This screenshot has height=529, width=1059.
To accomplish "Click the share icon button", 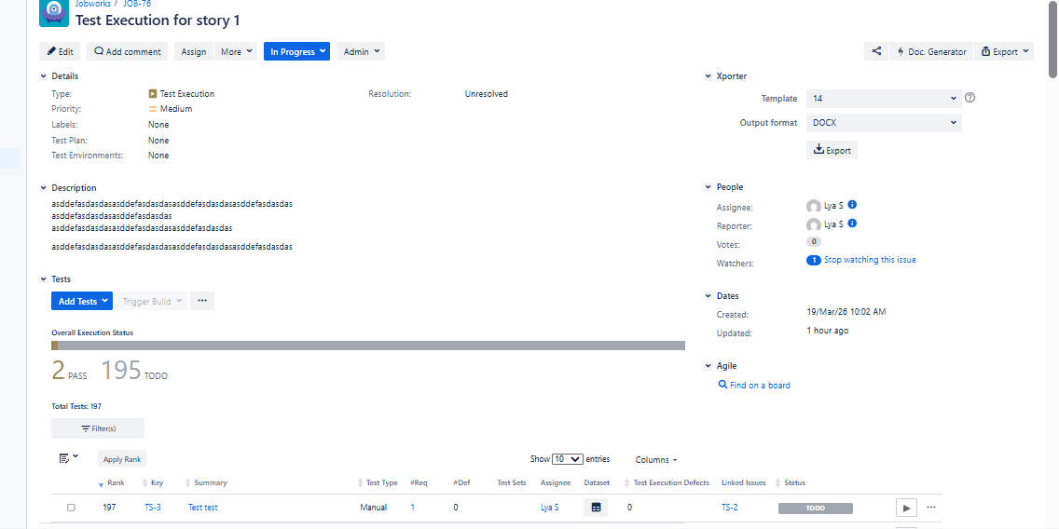I will pos(875,52).
